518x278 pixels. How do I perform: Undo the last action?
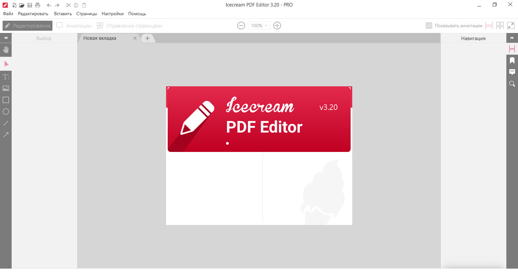(x=49, y=5)
